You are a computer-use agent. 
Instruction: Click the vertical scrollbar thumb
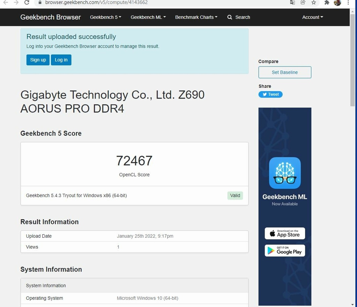(x=352, y=60)
